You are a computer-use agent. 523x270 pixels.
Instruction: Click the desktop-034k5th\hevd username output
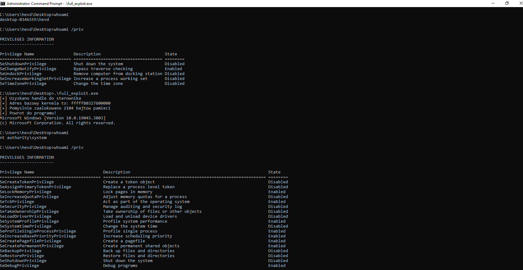point(24,20)
